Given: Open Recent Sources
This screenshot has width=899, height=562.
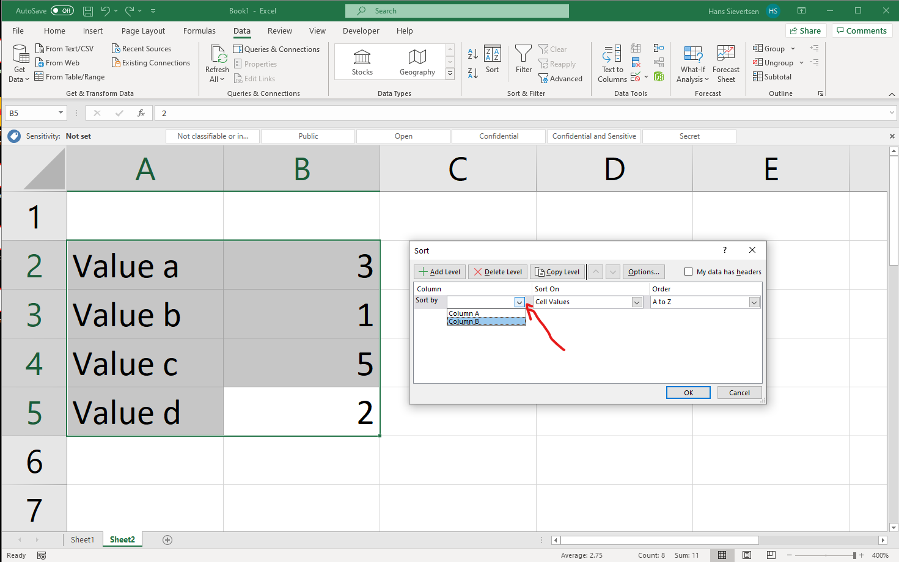Looking at the screenshot, I should click(141, 49).
